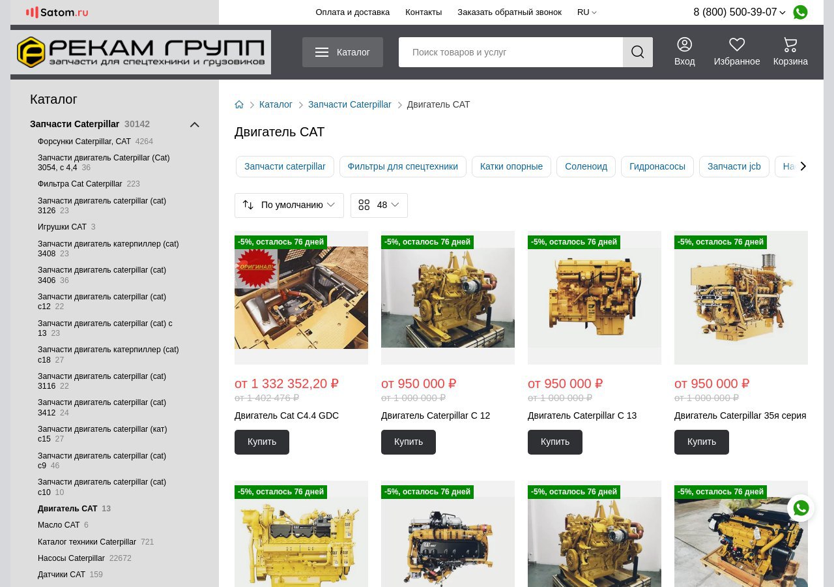Image resolution: width=834 pixels, height=587 pixels.
Task: Open Вход user account icon
Action: 684,52
